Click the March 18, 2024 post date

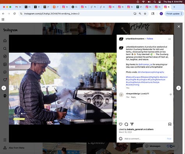click(125, 132)
